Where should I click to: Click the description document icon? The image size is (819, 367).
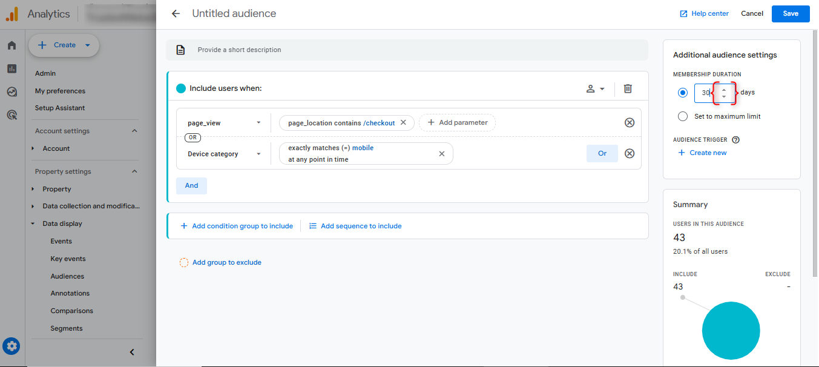click(x=180, y=50)
